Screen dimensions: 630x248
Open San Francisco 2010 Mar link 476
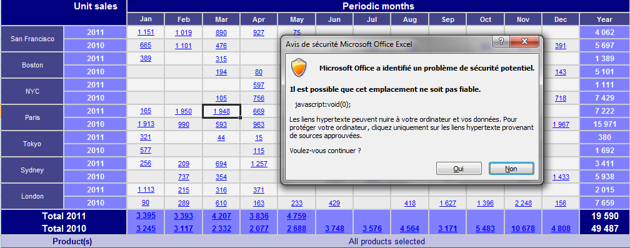point(221,46)
